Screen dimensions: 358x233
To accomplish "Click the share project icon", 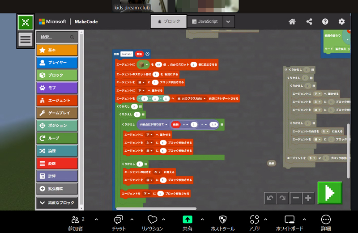I will [309, 21].
